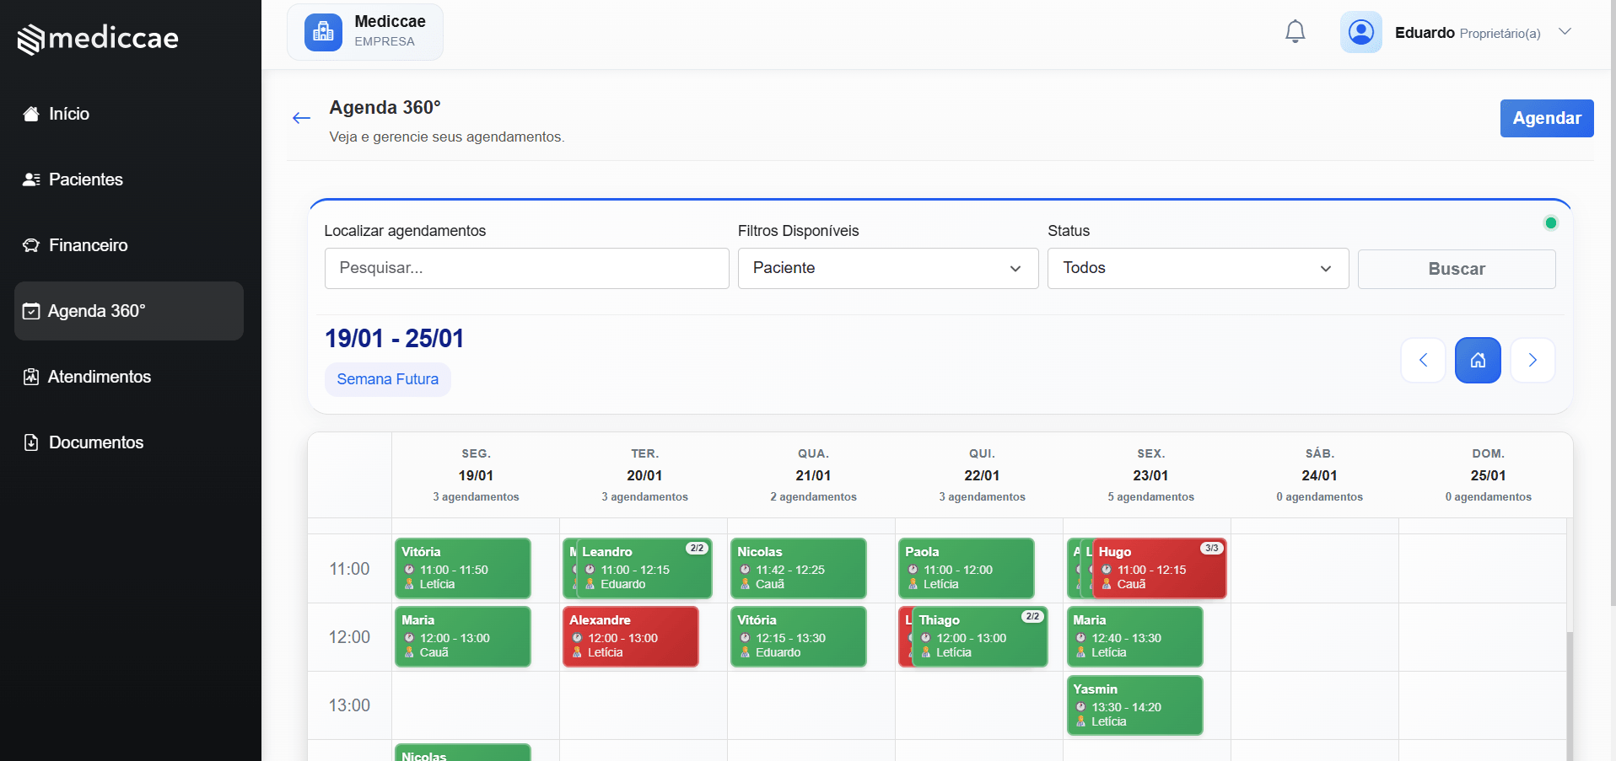Open the Paciente filter dropdown
This screenshot has width=1616, height=761.
point(887,268)
